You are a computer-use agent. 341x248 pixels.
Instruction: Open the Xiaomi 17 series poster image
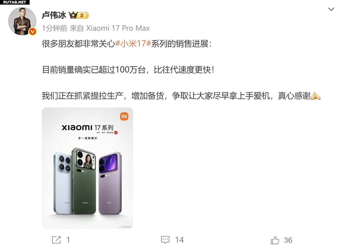click(x=87, y=168)
